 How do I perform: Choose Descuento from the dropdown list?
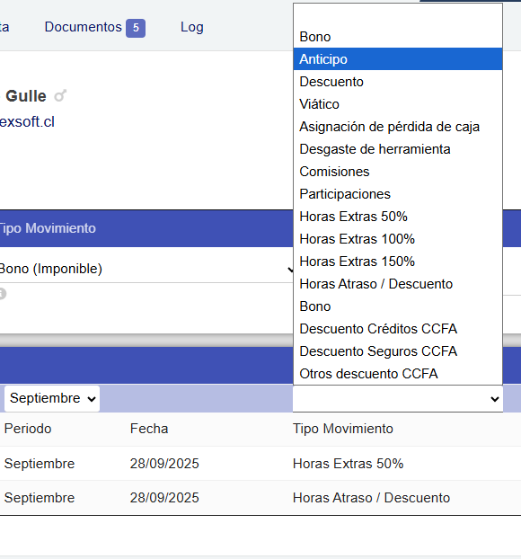click(x=398, y=82)
